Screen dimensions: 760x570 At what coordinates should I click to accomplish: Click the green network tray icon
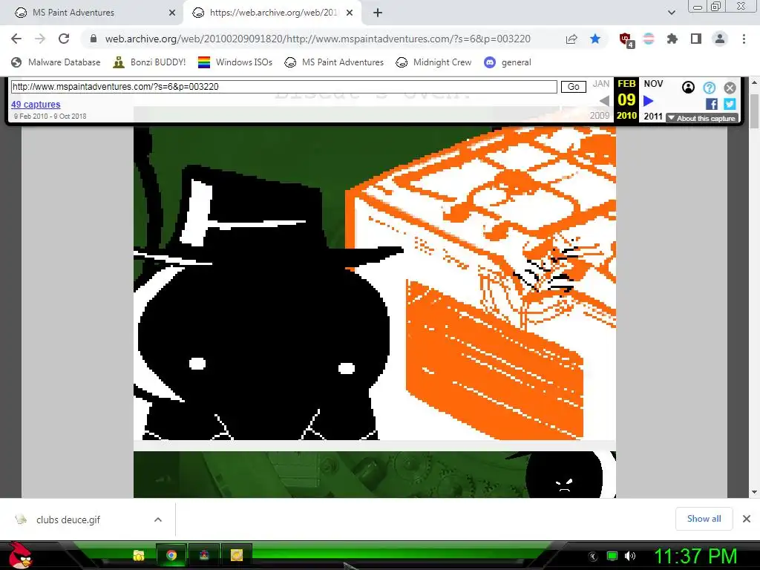(x=612, y=556)
